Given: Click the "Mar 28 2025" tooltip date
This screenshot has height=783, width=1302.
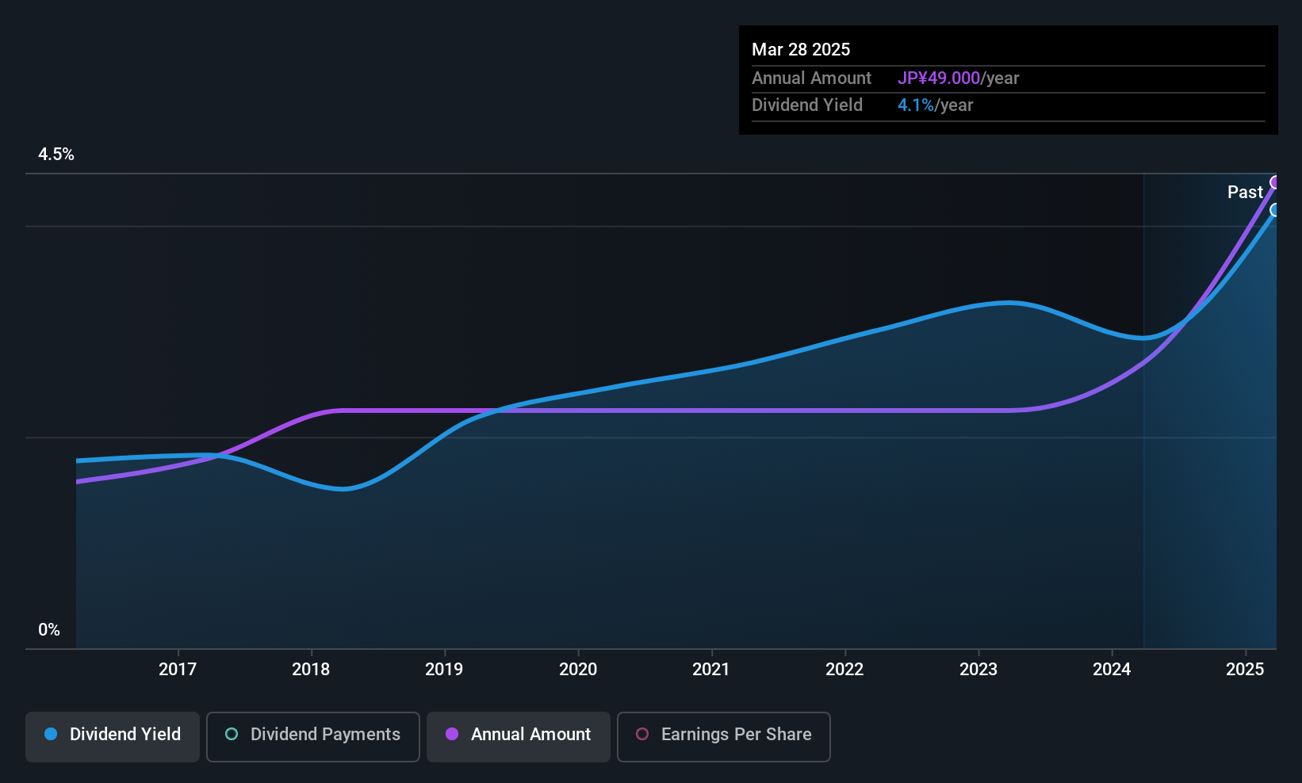Looking at the screenshot, I should coord(801,50).
